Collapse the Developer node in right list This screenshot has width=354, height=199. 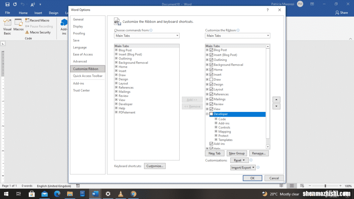coord(207,114)
